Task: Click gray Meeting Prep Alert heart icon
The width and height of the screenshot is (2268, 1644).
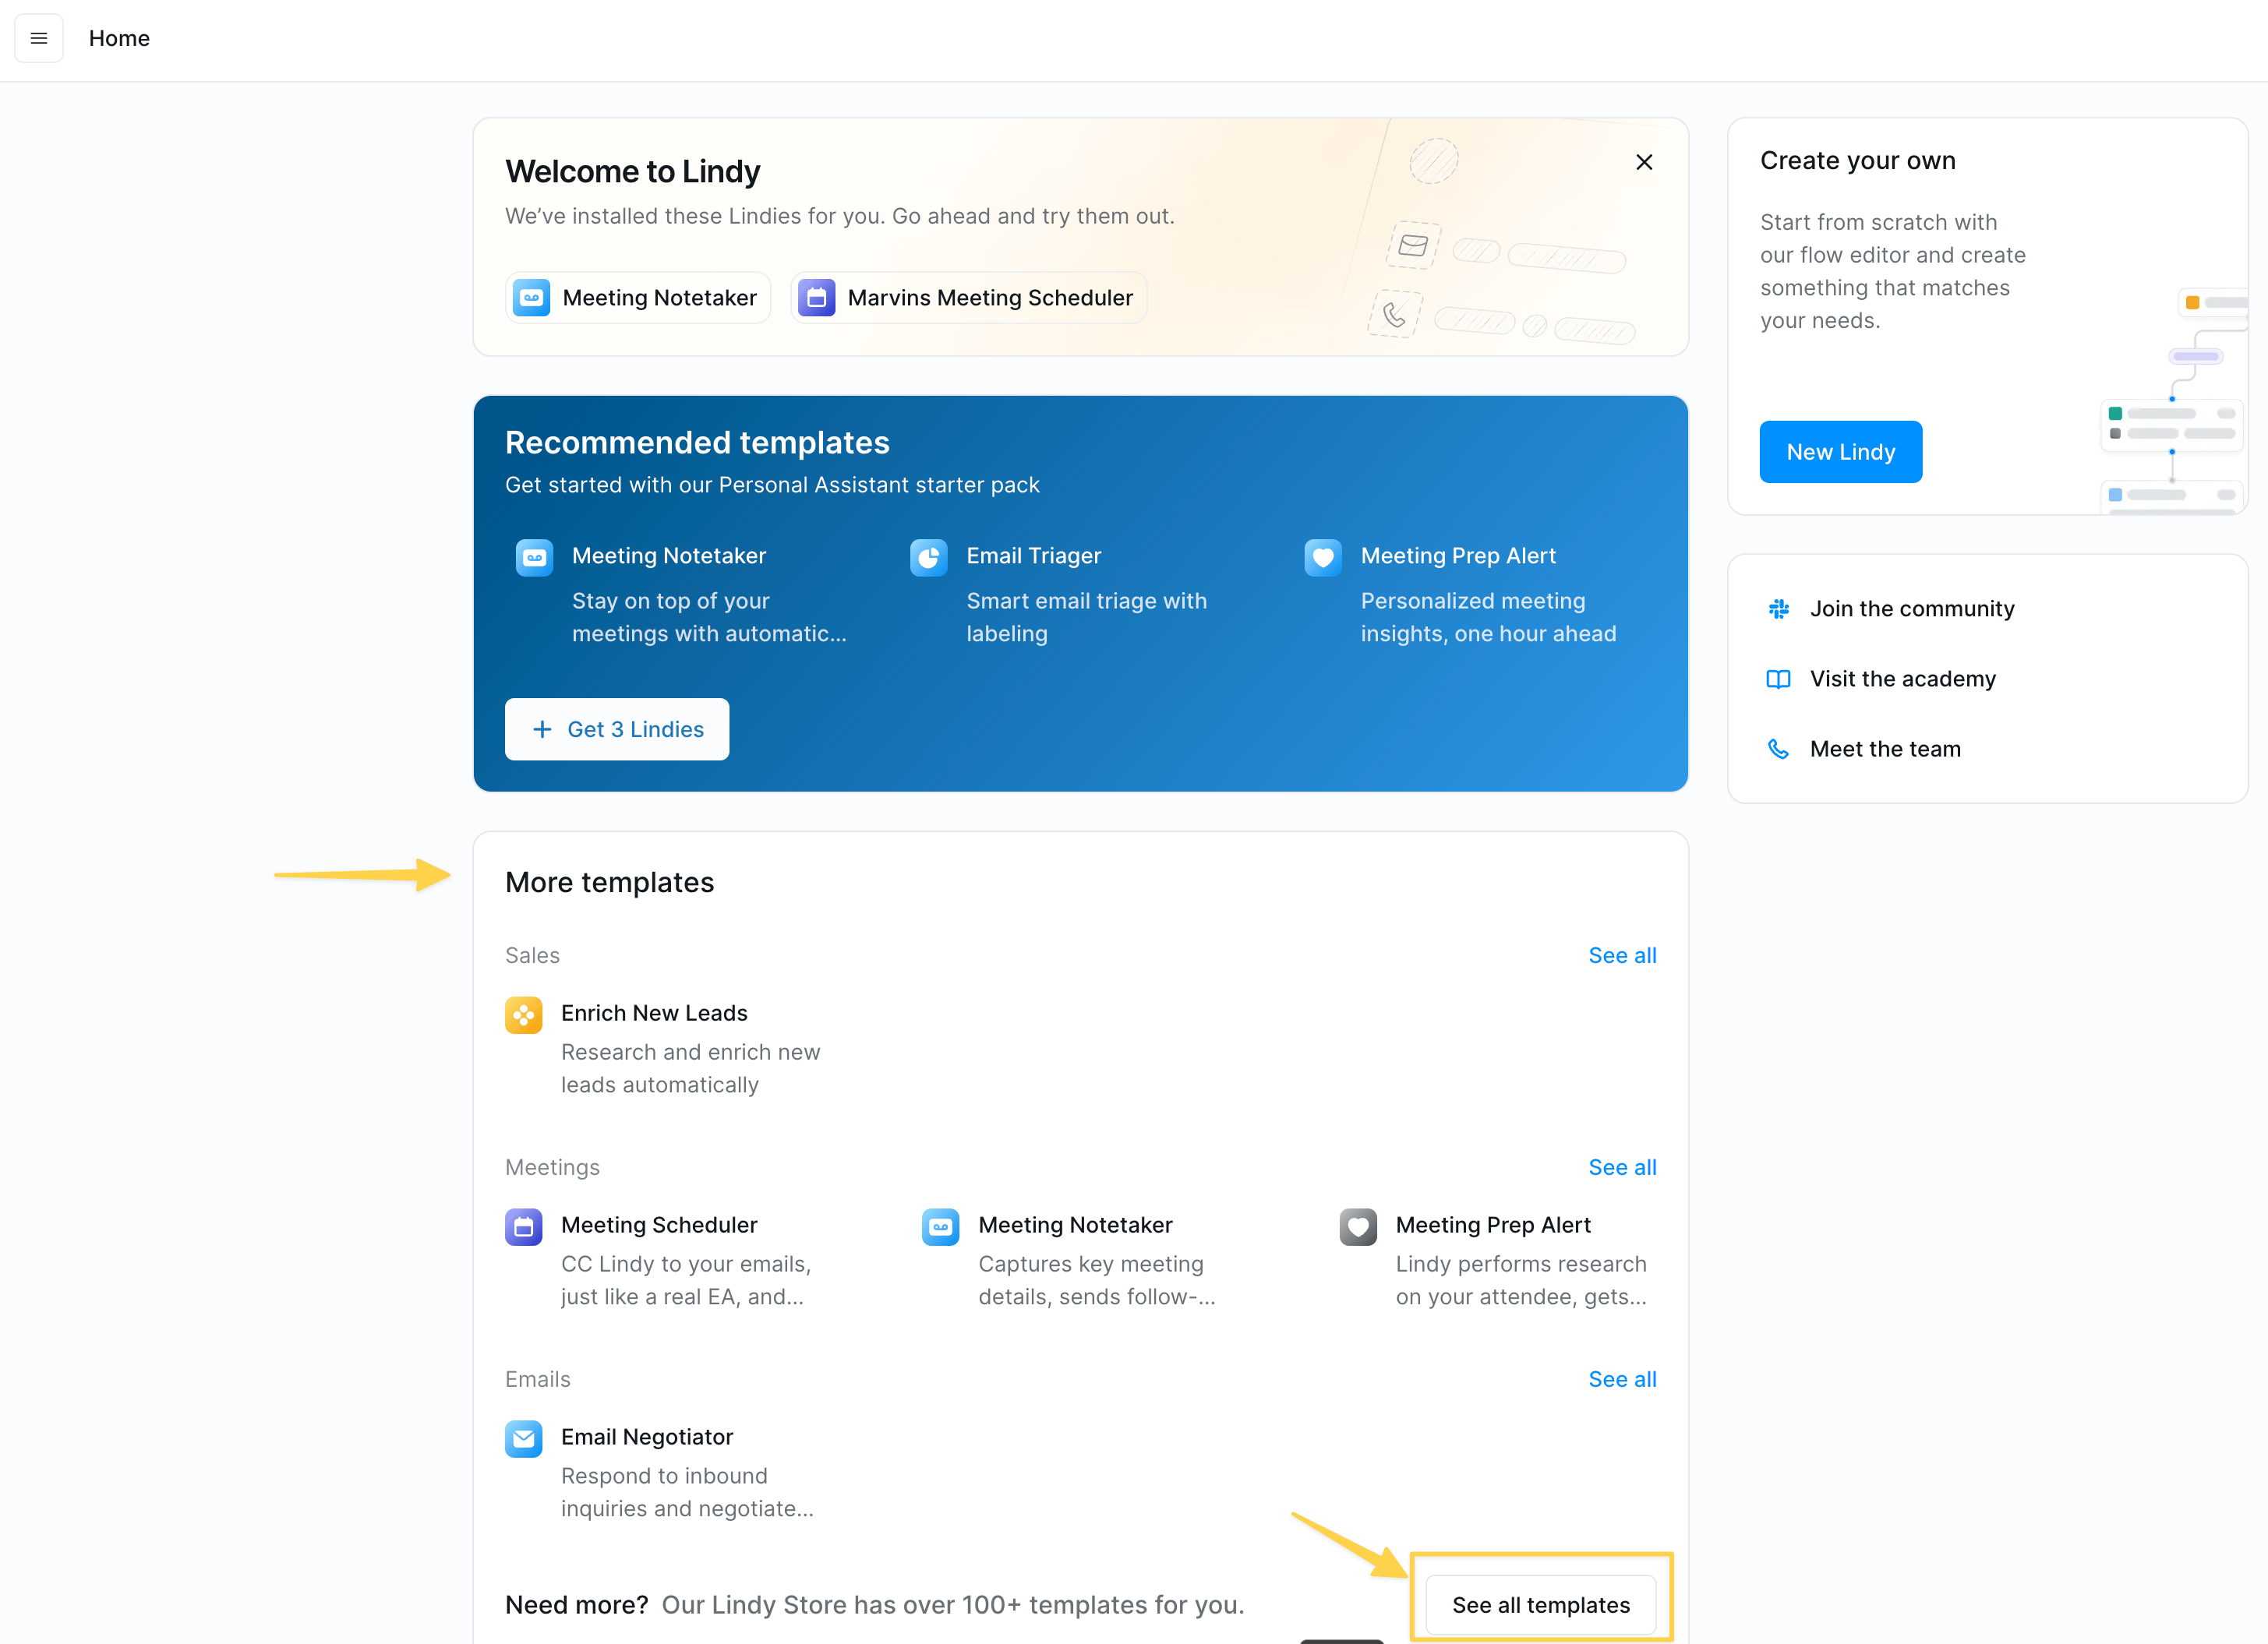Action: pyautogui.click(x=1358, y=1227)
